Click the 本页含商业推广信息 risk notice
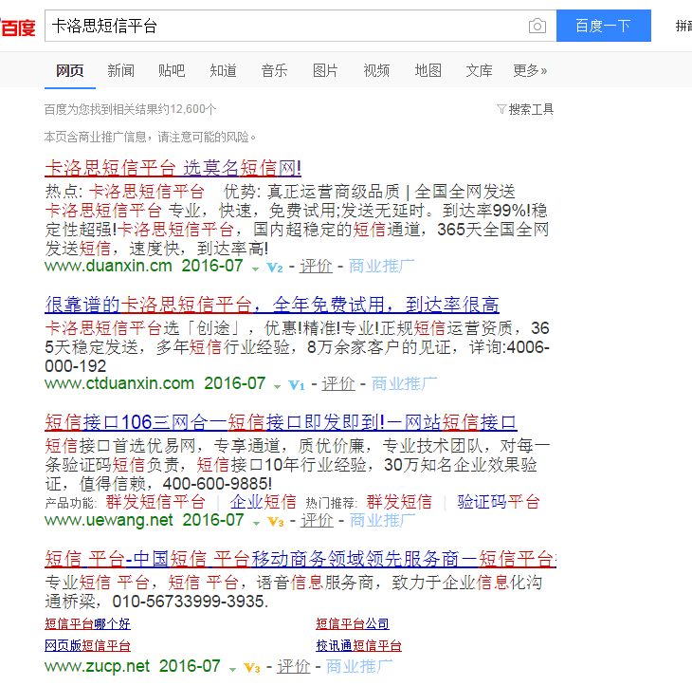 pyautogui.click(x=151, y=137)
